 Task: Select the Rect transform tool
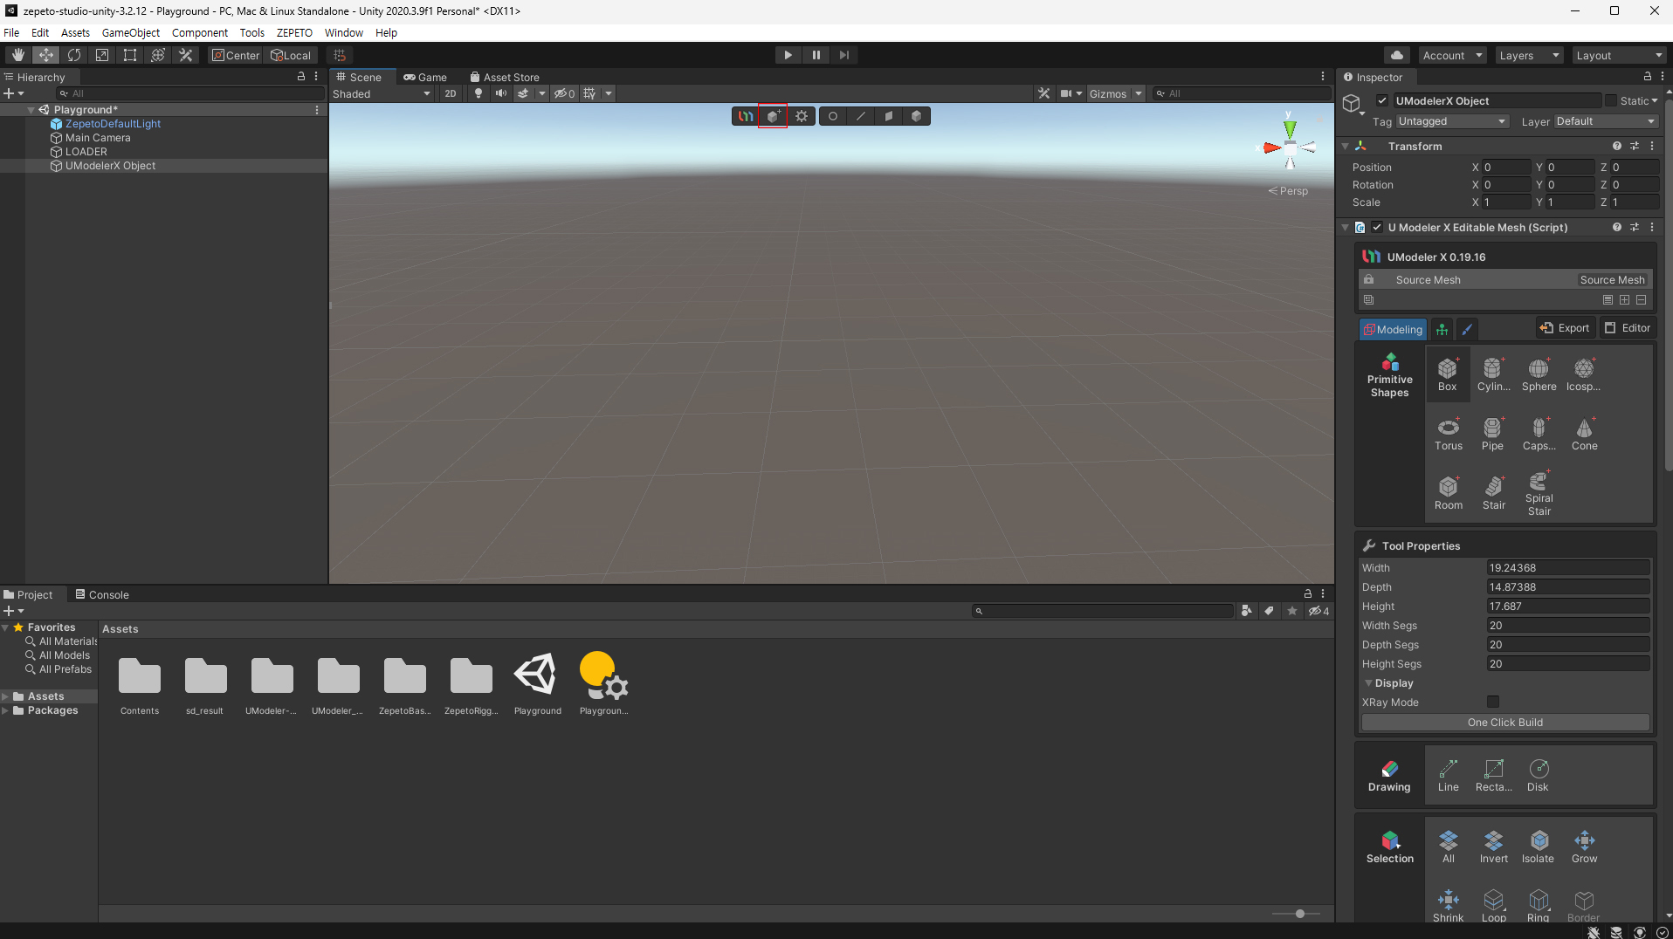130,55
